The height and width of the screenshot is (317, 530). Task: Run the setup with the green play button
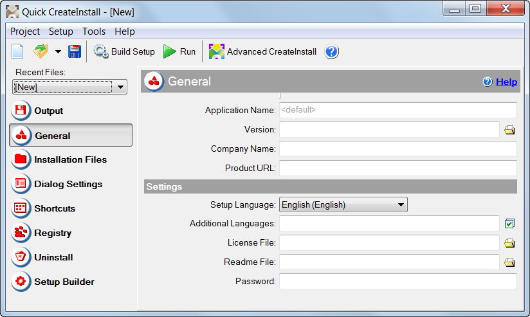coord(179,51)
